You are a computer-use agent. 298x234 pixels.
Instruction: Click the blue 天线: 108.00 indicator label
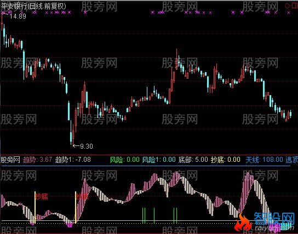264,160
